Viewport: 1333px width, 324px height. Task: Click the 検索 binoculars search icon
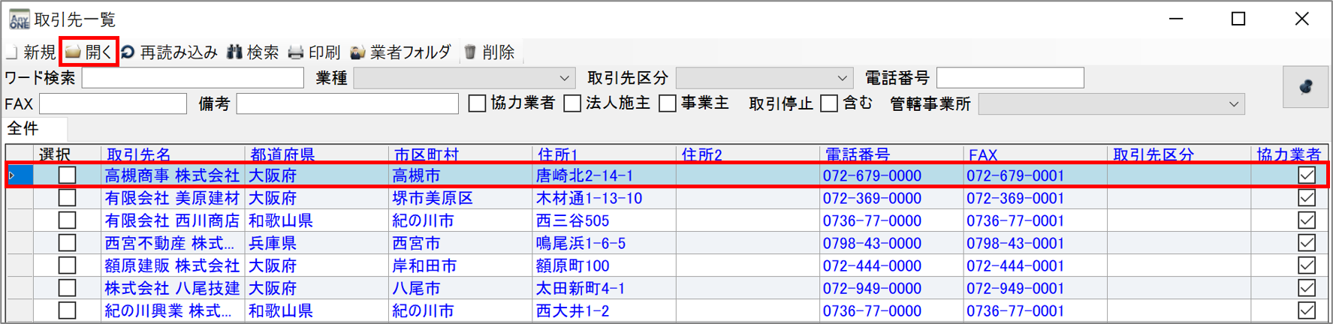[235, 52]
